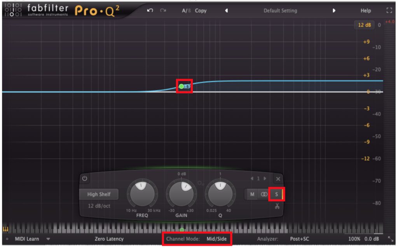The height and width of the screenshot is (248, 398).
Task: Open the 12 dB/oct slope menu
Action: pyautogui.click(x=99, y=206)
